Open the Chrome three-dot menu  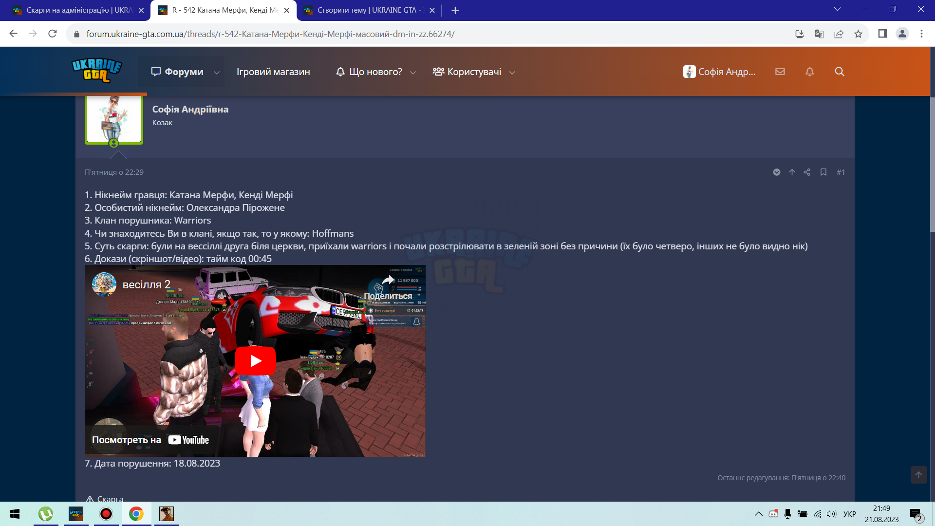(x=921, y=34)
